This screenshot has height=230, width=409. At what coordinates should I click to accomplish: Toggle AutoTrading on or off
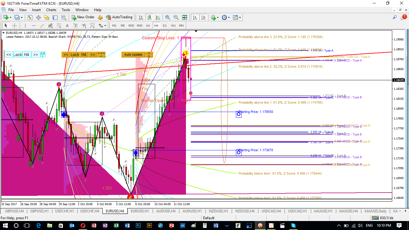click(x=119, y=17)
